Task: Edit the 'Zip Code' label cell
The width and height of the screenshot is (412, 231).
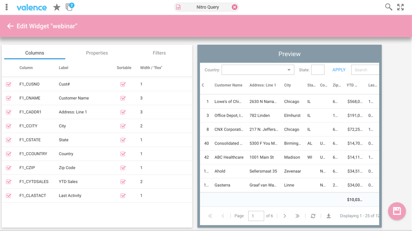Action: click(x=67, y=167)
